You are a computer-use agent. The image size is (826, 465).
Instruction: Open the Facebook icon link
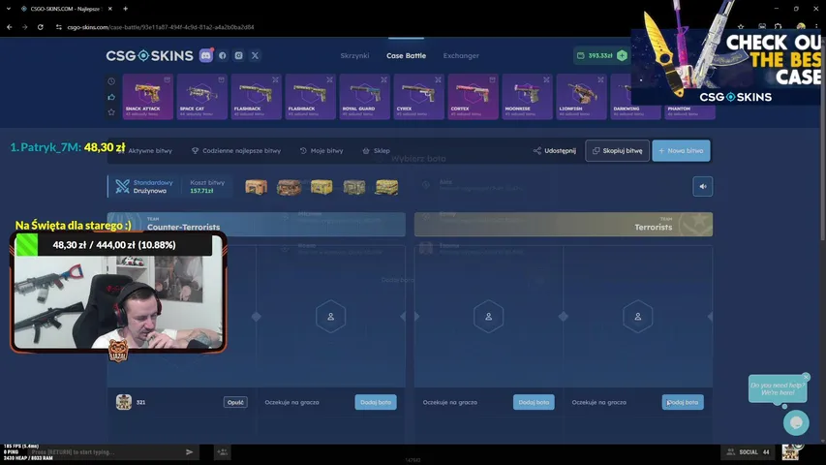click(223, 55)
